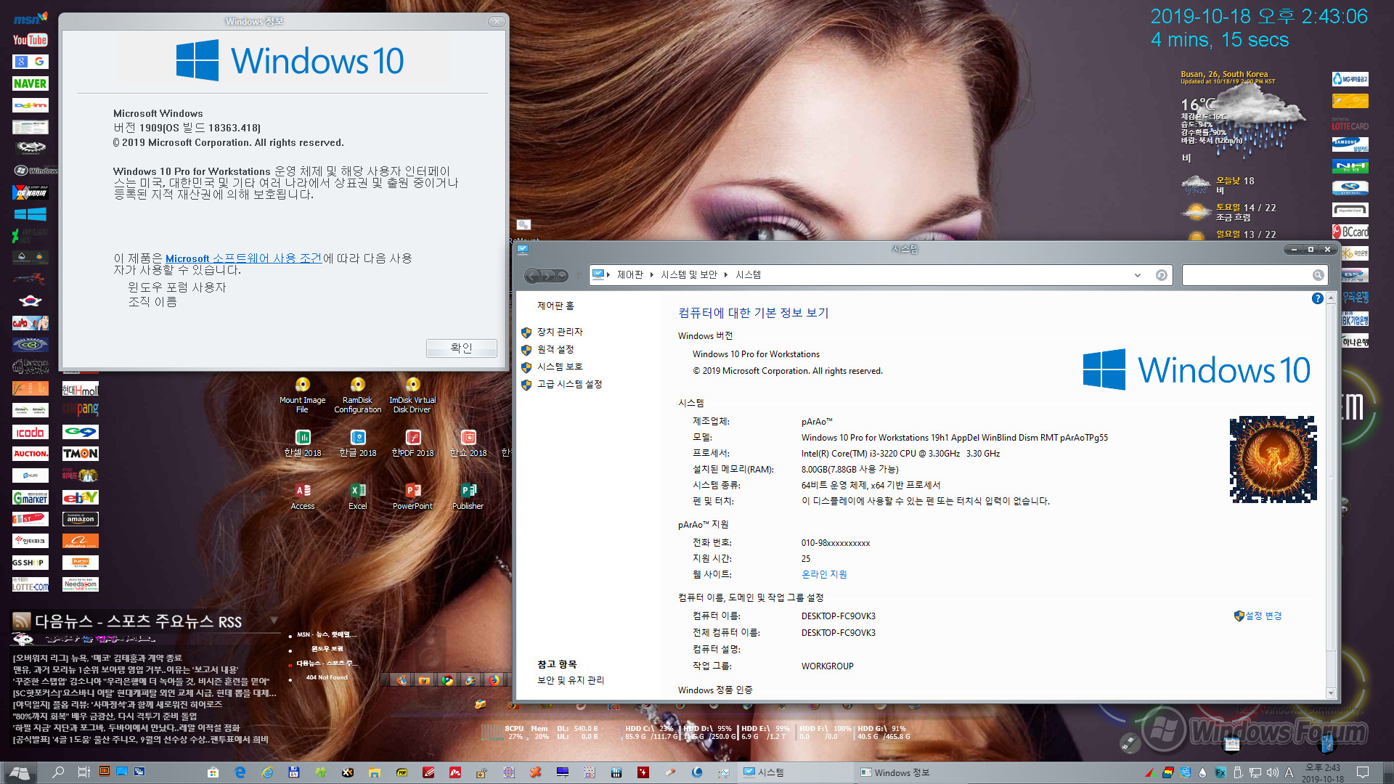The height and width of the screenshot is (784, 1394).
Task: Launch Publisher desktop icon
Action: tap(468, 497)
